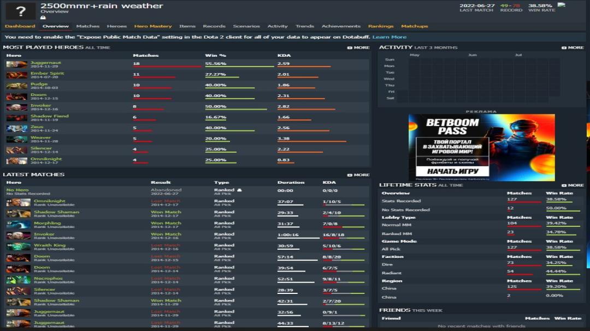Open Ember Spirit hero icon

(17, 75)
